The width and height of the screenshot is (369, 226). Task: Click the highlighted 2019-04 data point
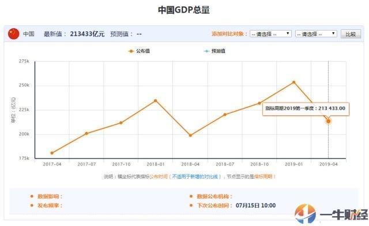click(328, 121)
